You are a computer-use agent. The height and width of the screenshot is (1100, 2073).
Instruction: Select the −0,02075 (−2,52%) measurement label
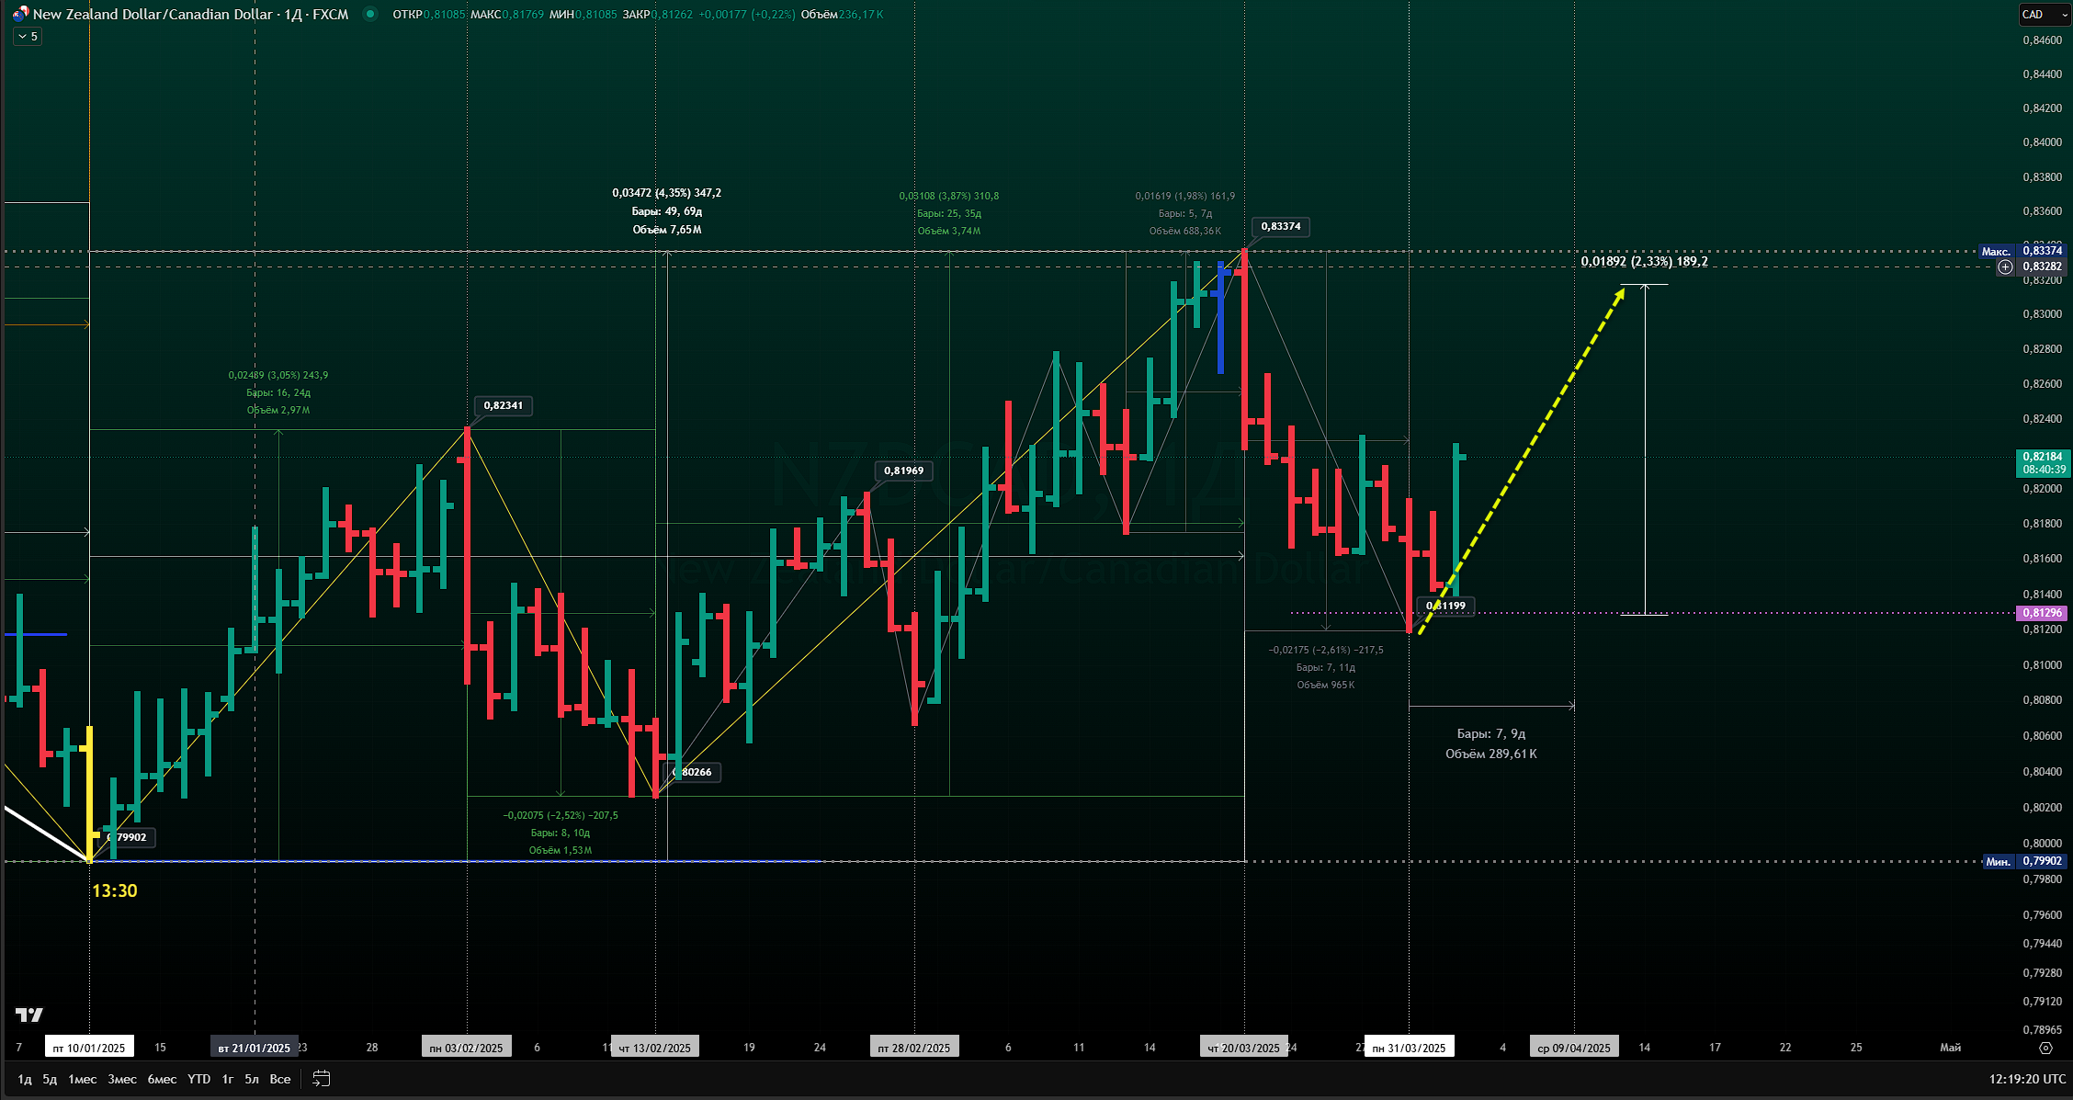[x=561, y=815]
